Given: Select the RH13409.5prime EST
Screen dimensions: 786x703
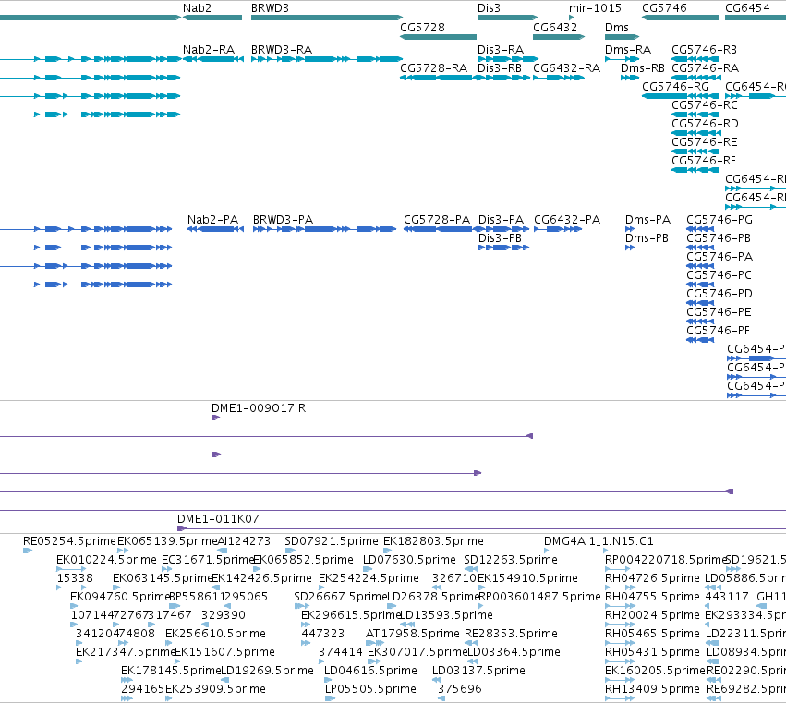Looking at the screenshot, I should (620, 698).
